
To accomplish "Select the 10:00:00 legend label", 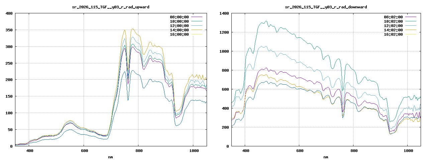I will click(x=179, y=21).
